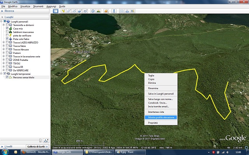Expand the Livelli panel

(2, 146)
